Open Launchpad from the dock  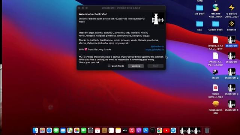(42, 130)
